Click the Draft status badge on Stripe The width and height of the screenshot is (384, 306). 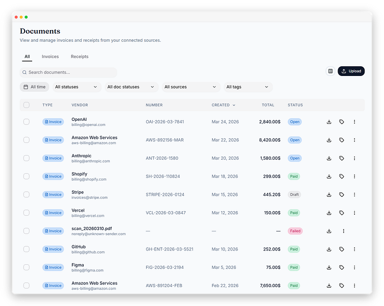294,195
